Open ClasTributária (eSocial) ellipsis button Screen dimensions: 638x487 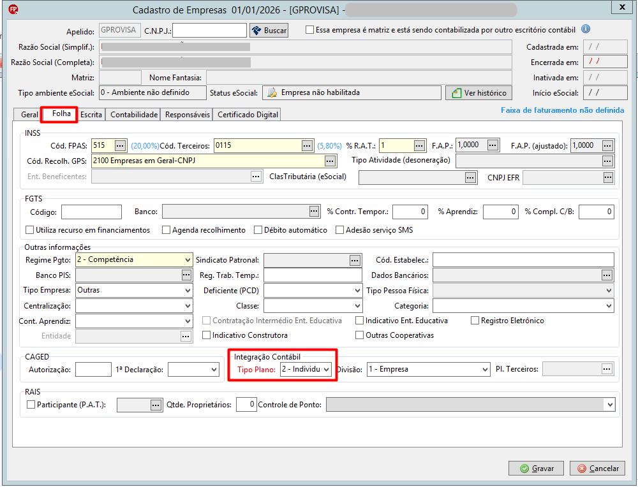tap(470, 178)
